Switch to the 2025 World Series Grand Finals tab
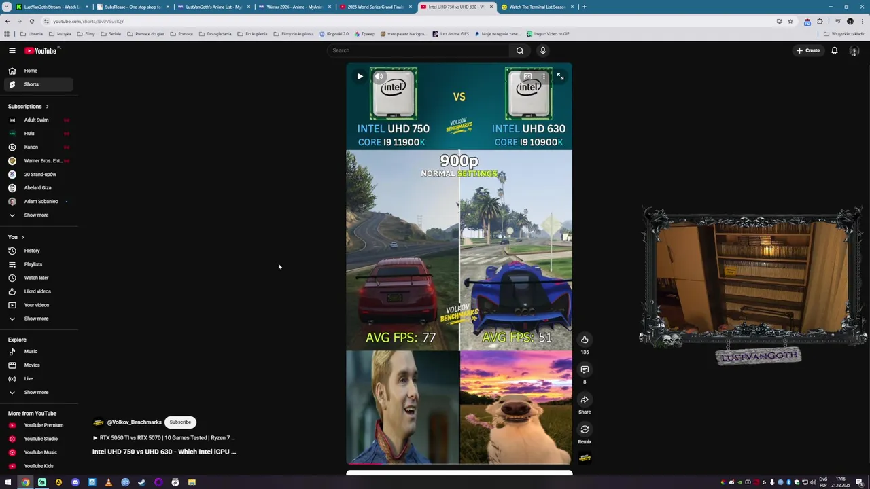Image resolution: width=870 pixels, height=489 pixels. coord(375,7)
